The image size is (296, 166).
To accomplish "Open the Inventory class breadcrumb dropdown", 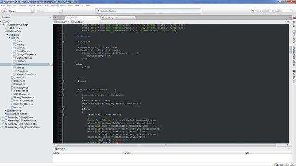I will (62, 22).
